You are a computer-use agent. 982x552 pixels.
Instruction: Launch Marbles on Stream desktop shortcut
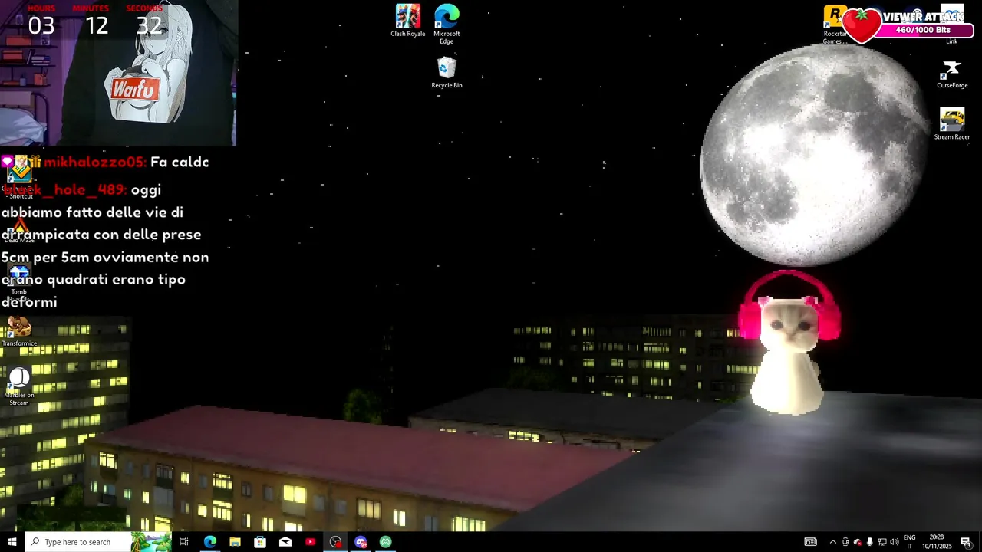(x=19, y=387)
